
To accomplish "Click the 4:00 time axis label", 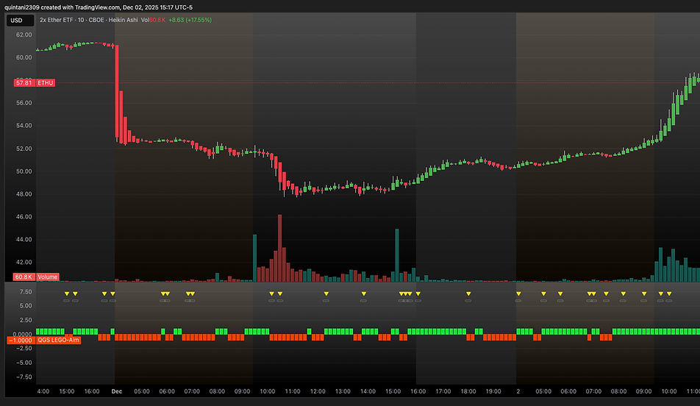I will [x=43, y=391].
